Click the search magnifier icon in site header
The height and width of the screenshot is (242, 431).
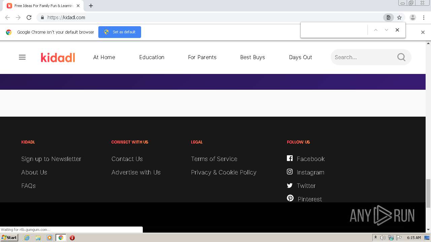[401, 57]
